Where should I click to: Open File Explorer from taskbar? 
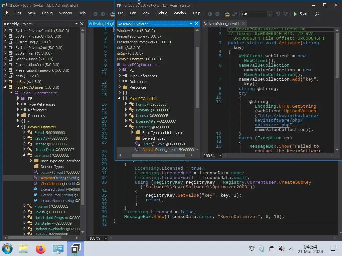23,249
